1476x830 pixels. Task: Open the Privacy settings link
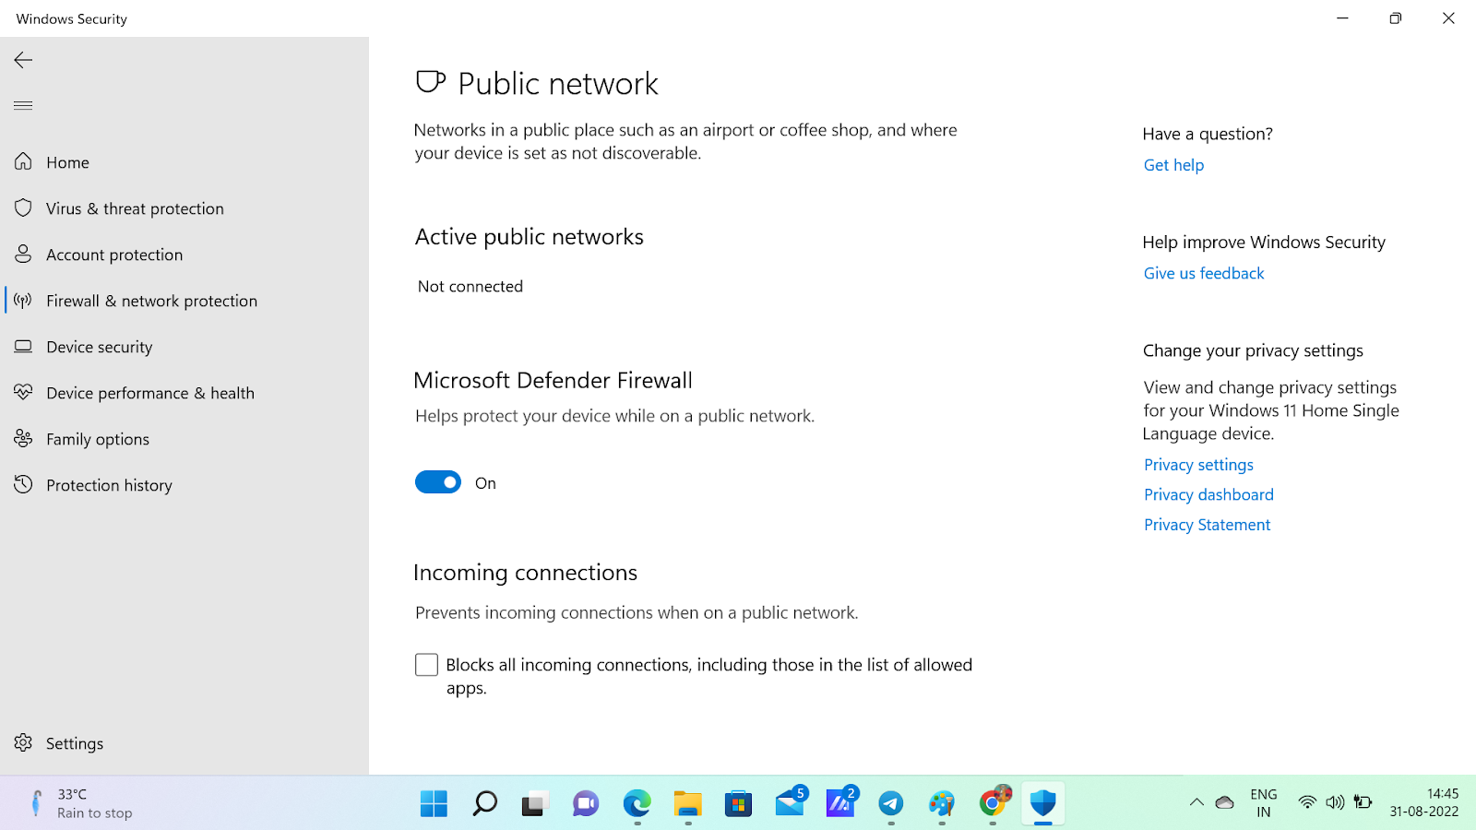1198,465
